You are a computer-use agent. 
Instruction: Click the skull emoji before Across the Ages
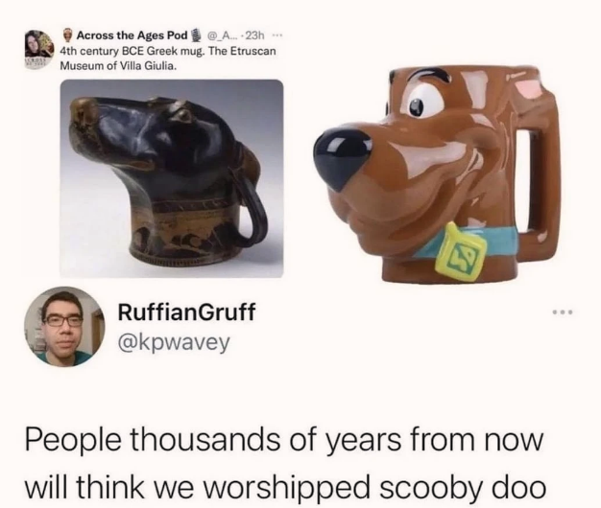click(68, 35)
